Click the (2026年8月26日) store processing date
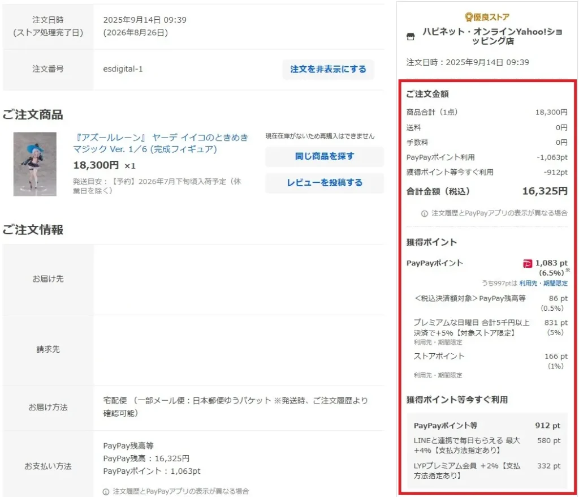579x497 pixels. [136, 32]
